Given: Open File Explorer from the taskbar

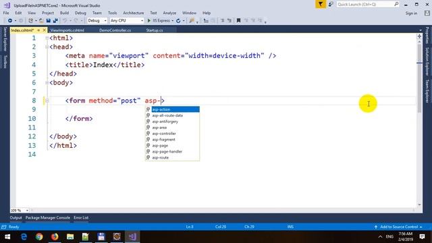Looking at the screenshot, I should coord(70,237).
